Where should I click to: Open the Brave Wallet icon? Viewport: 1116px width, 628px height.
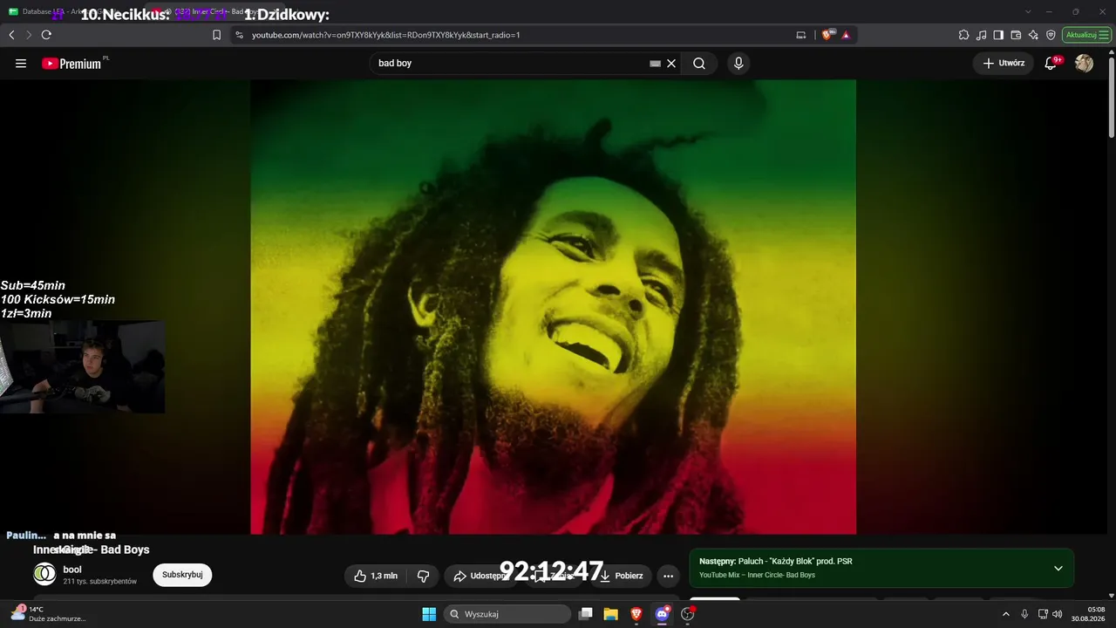pos(1016,35)
